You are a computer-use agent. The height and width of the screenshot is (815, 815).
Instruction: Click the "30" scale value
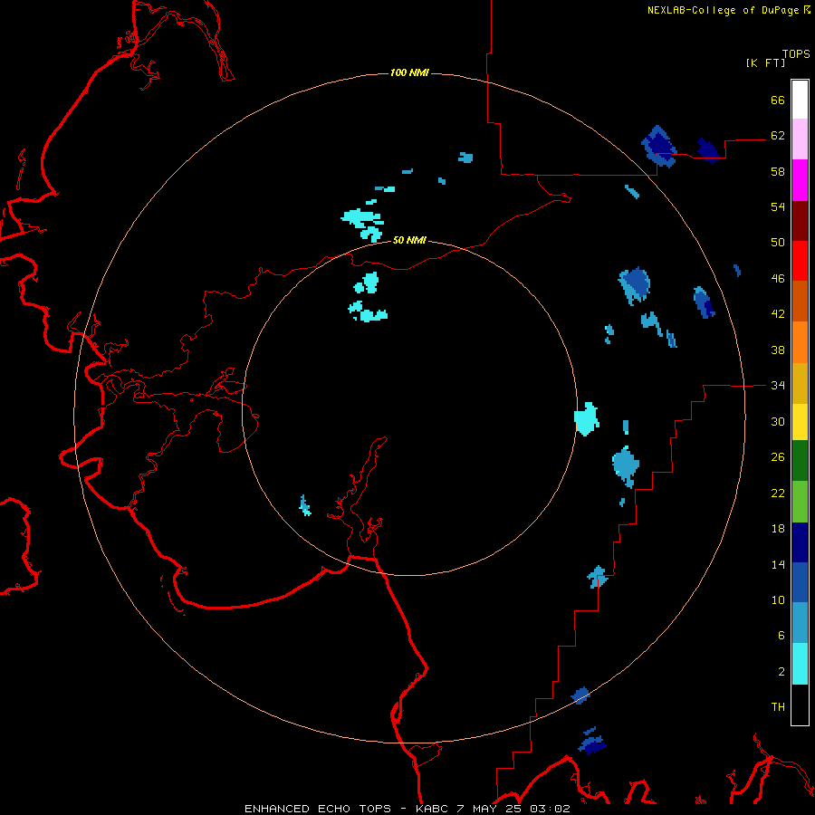pyautogui.click(x=778, y=421)
